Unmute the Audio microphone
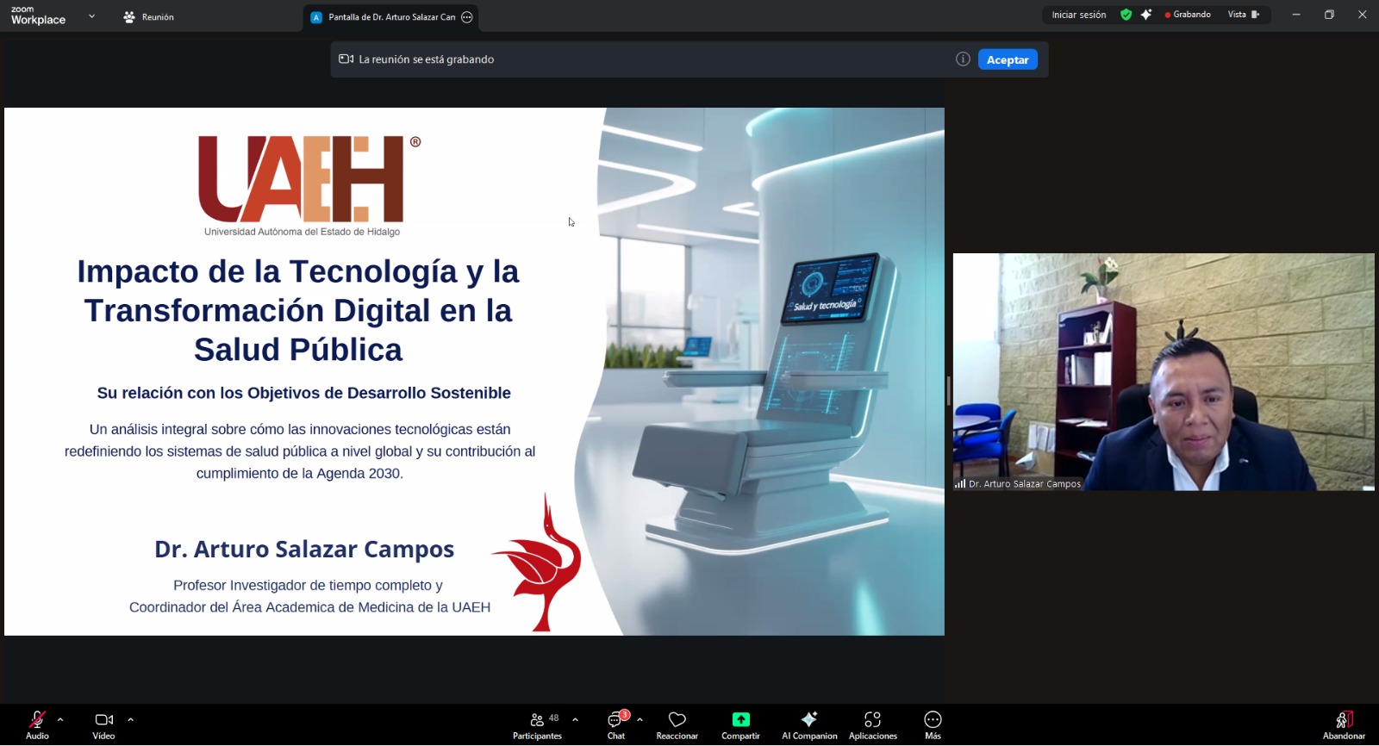 point(37,724)
